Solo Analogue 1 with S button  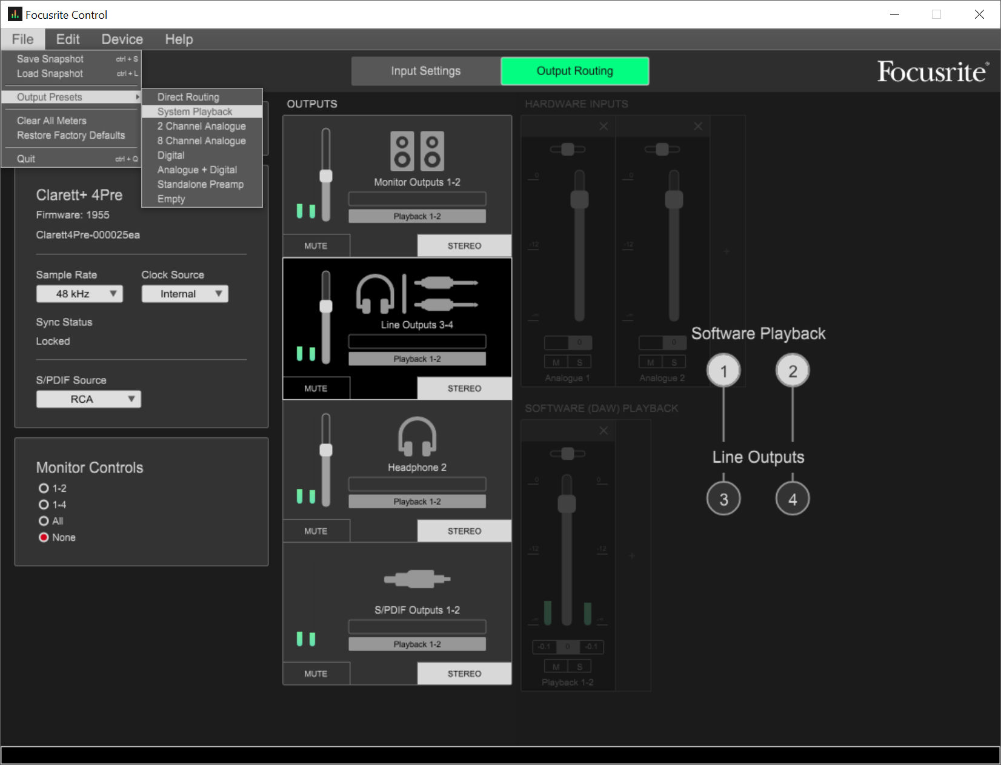[580, 362]
